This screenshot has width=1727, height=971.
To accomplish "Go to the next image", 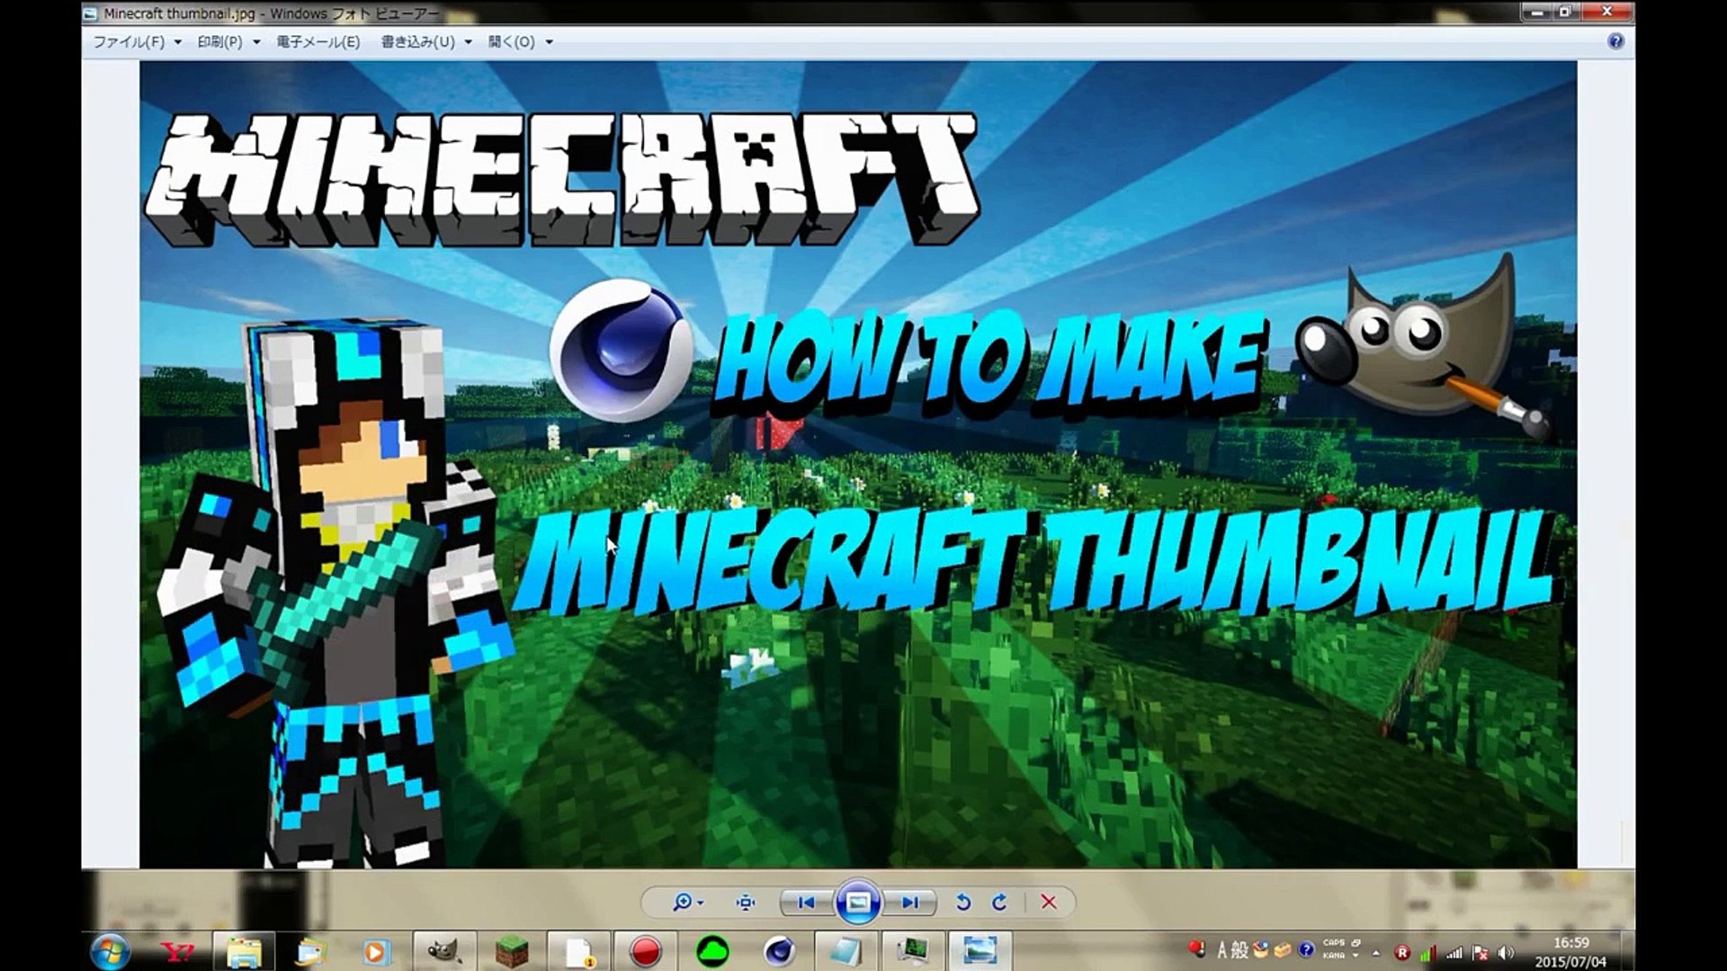I will point(910,902).
